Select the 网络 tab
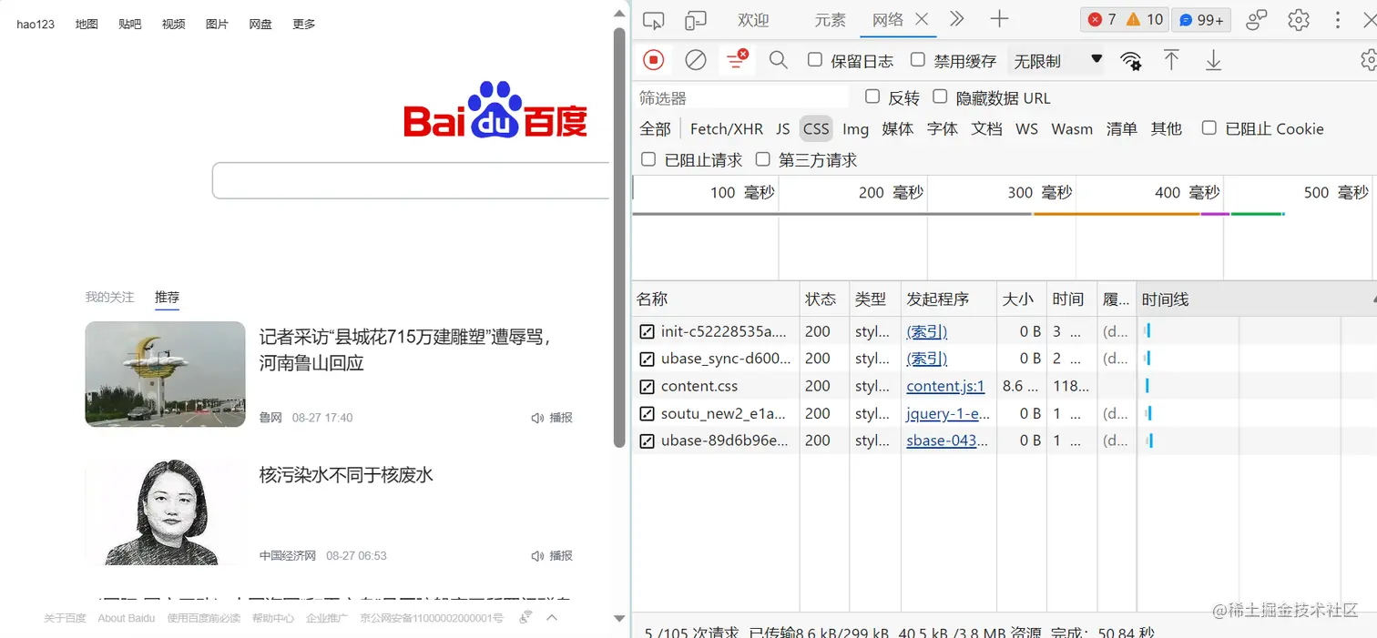1377x638 pixels. pyautogui.click(x=887, y=19)
